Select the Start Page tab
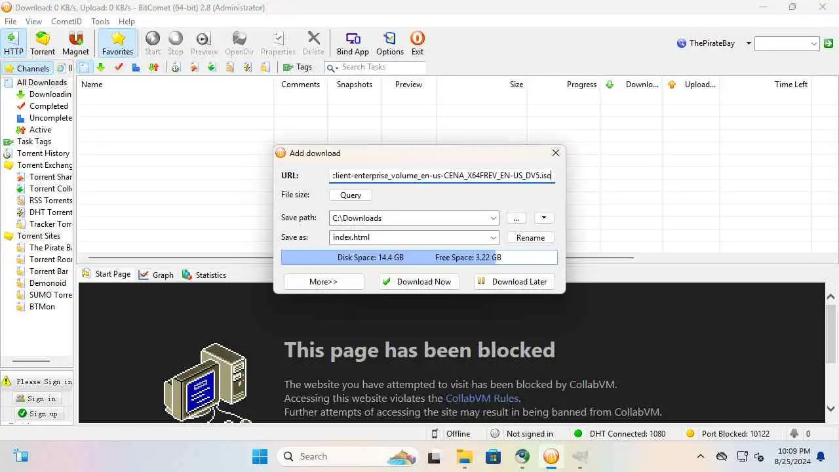Viewport: 839px width, 472px height. pos(106,274)
